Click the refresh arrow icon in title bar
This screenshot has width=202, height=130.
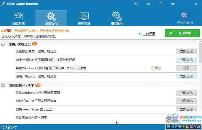point(161,4)
